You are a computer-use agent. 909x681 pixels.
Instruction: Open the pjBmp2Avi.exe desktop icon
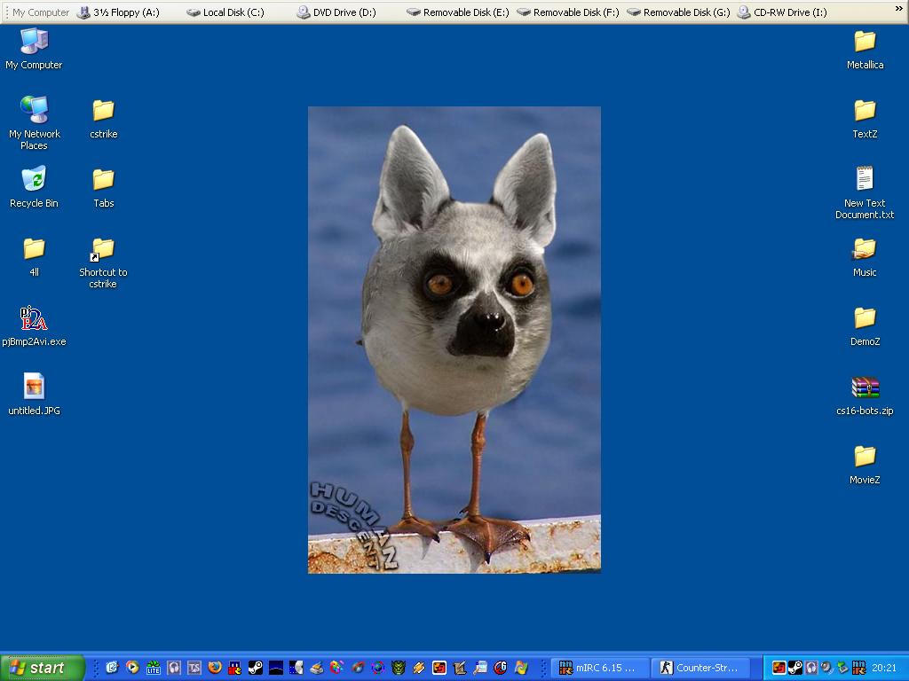(x=34, y=319)
